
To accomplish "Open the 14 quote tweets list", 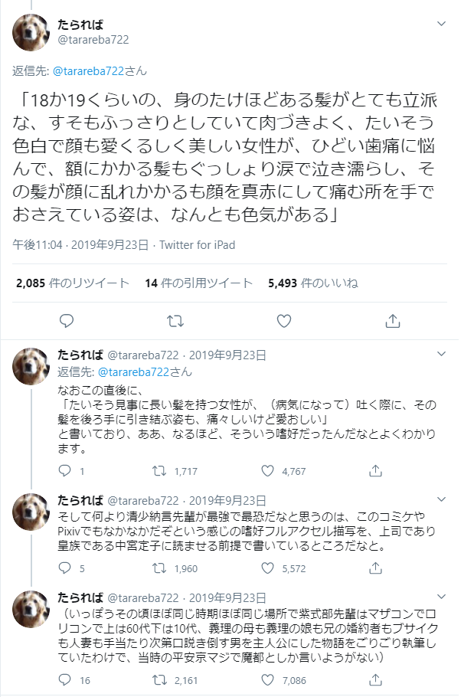I will [x=198, y=283].
